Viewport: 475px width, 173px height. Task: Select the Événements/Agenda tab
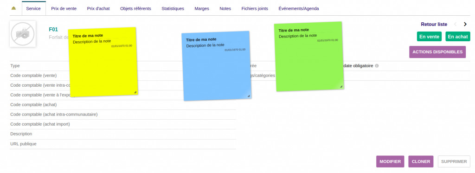click(x=299, y=8)
